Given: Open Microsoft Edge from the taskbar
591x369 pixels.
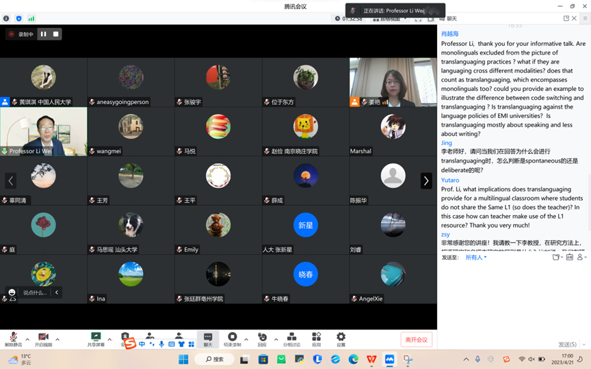Looking at the screenshot, I should click(x=353, y=359).
